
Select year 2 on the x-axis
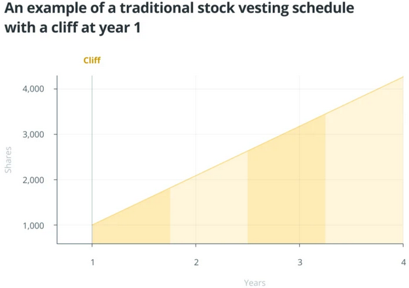(196, 262)
